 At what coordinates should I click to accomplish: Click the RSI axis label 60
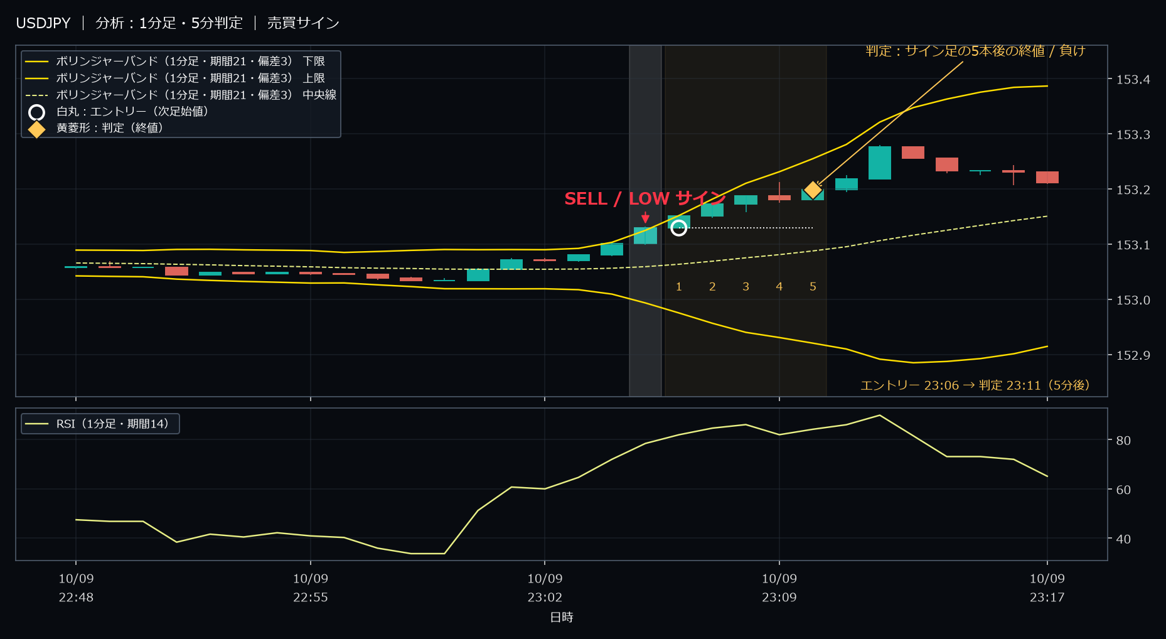pos(1123,490)
